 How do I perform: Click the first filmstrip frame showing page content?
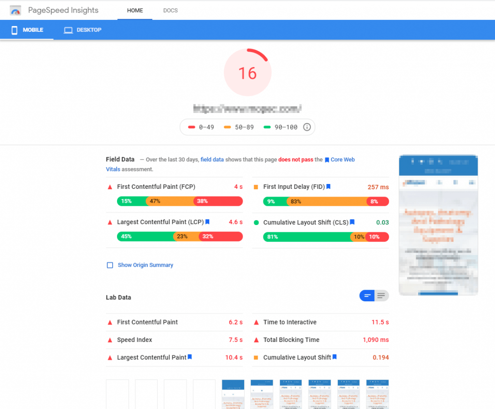coord(233,394)
